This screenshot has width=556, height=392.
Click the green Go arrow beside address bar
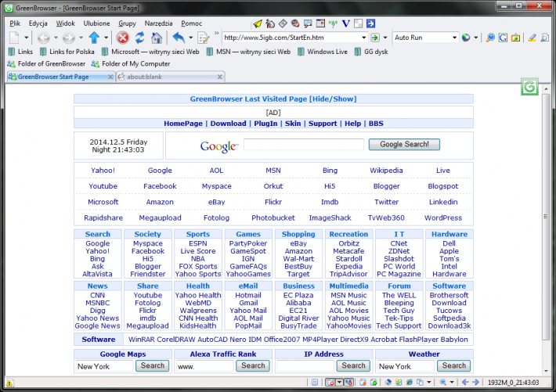(x=375, y=38)
